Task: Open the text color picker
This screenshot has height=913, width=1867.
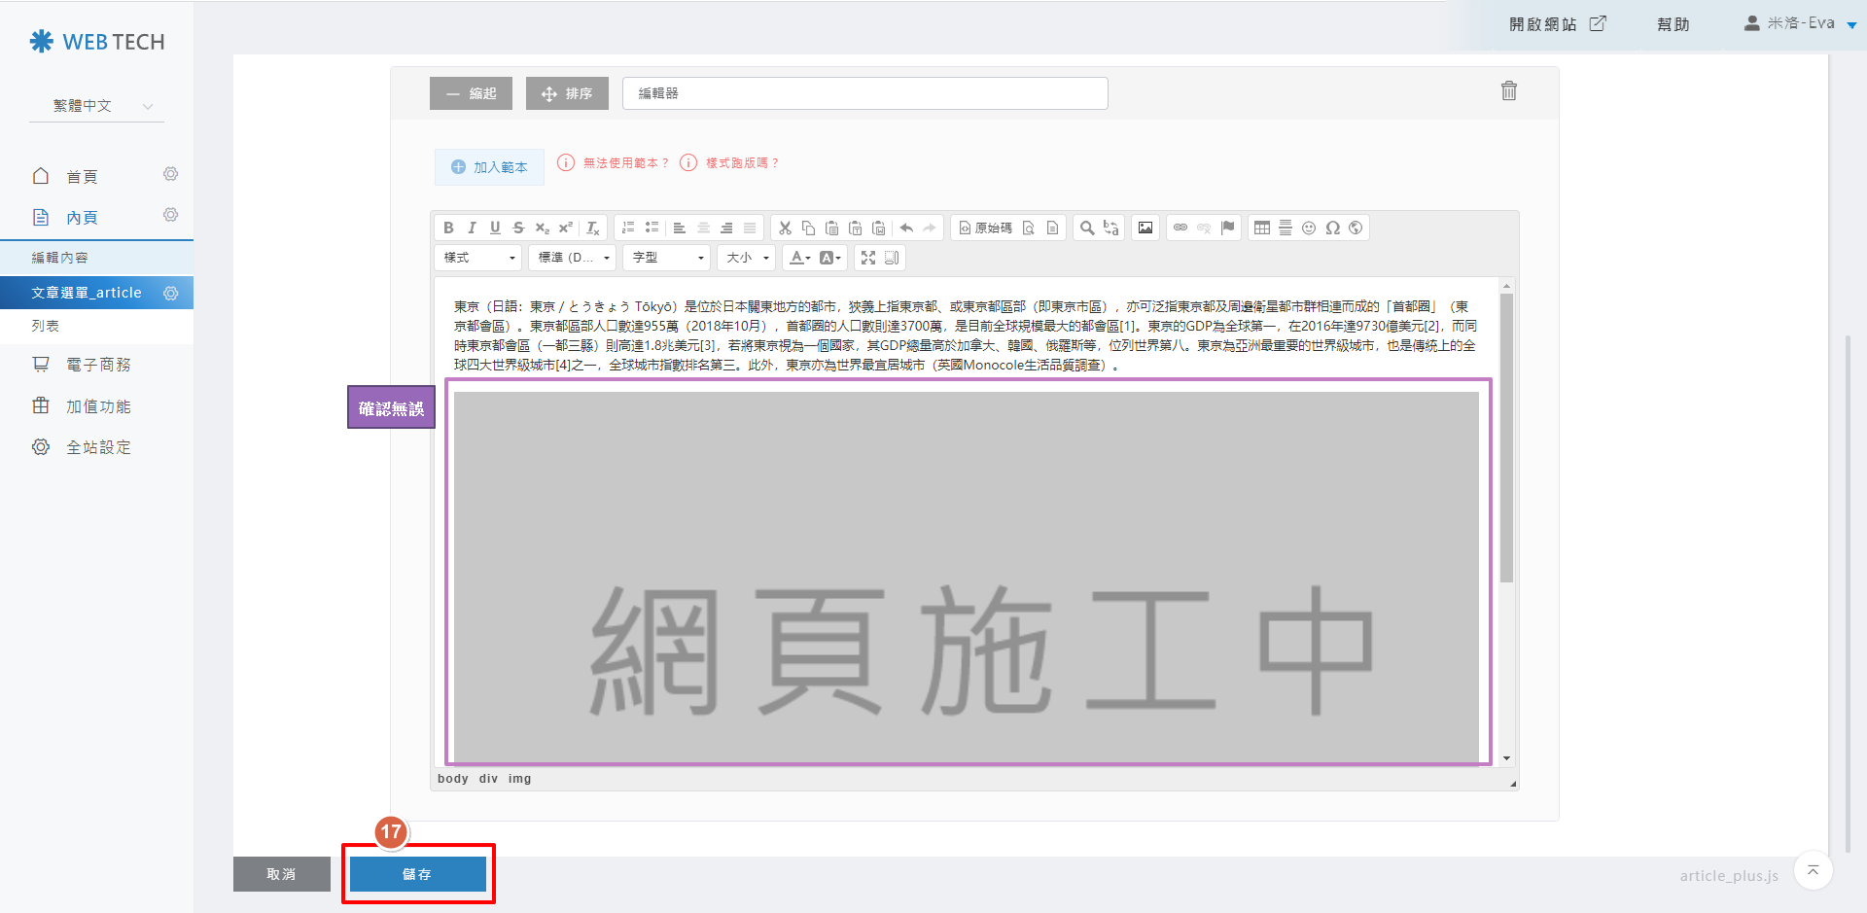Action: [x=799, y=258]
